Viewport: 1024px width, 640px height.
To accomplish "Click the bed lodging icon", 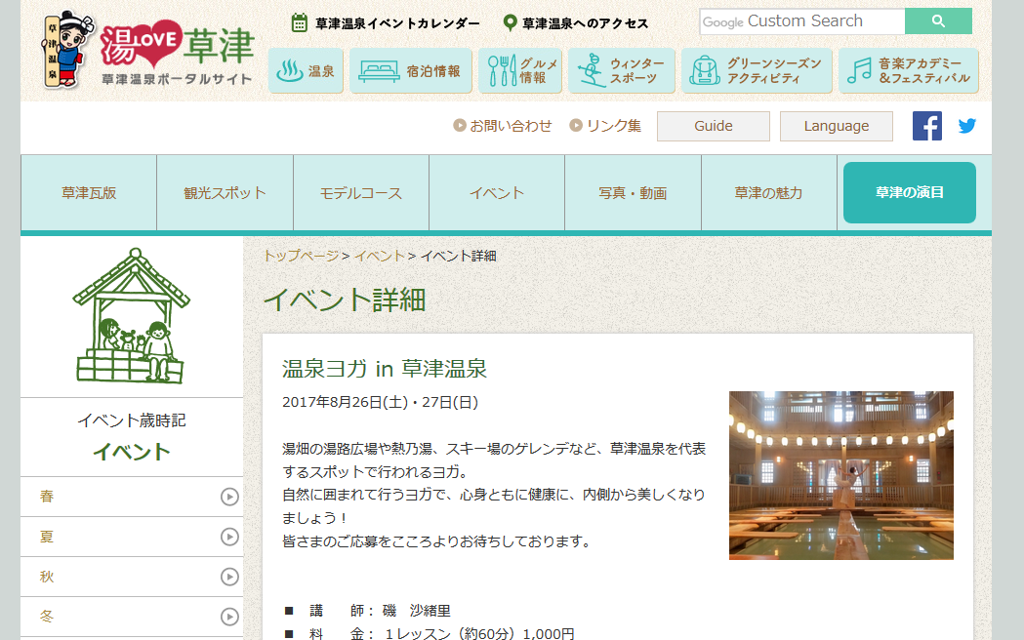I will (379, 70).
